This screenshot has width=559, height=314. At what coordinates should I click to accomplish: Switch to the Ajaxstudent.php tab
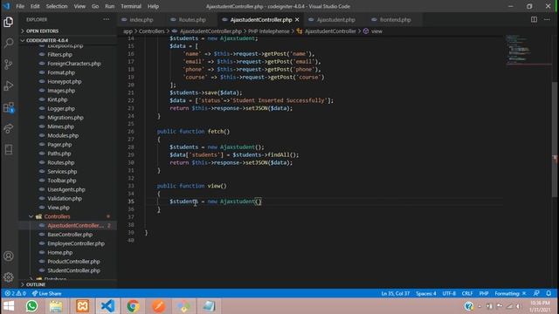(335, 19)
